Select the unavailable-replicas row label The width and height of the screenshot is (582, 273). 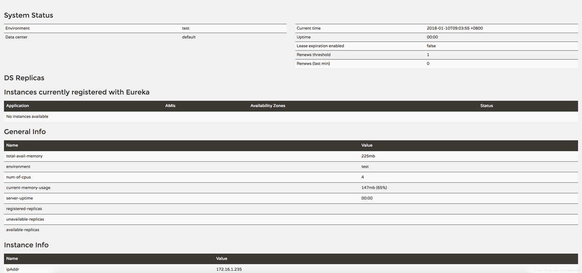(x=25, y=219)
